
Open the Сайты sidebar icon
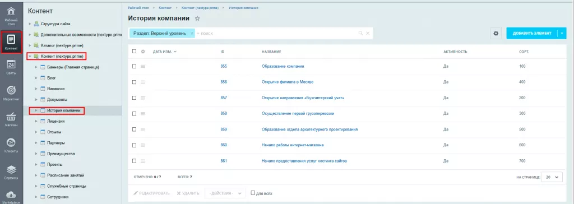tap(11, 65)
